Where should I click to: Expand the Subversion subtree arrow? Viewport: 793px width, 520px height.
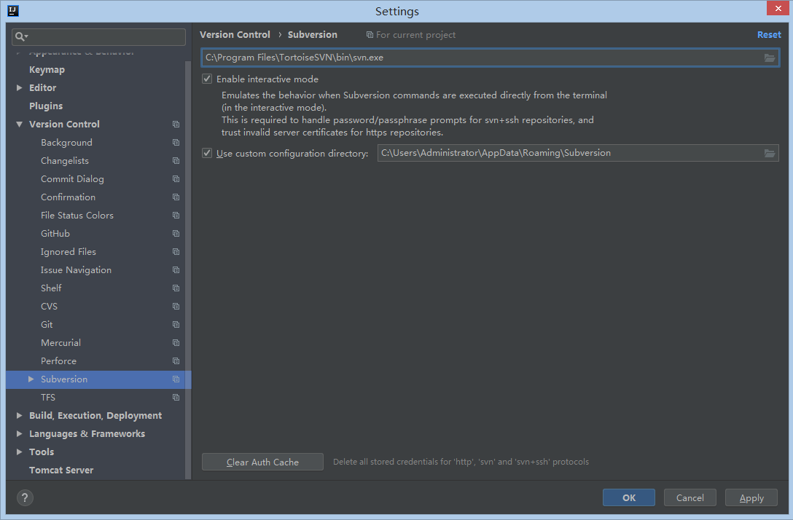[31, 379]
